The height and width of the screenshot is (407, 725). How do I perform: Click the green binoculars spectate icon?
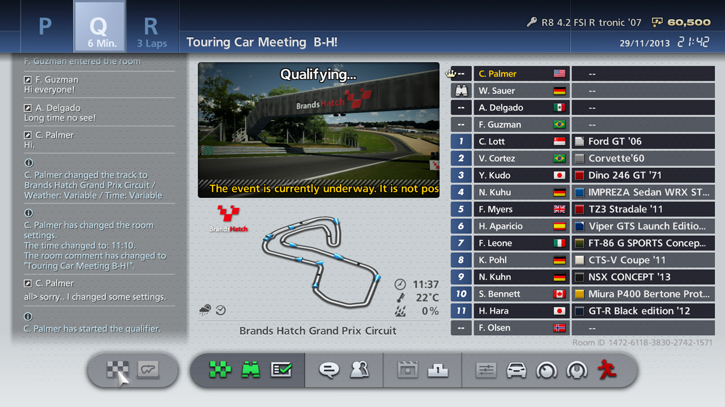click(x=250, y=370)
